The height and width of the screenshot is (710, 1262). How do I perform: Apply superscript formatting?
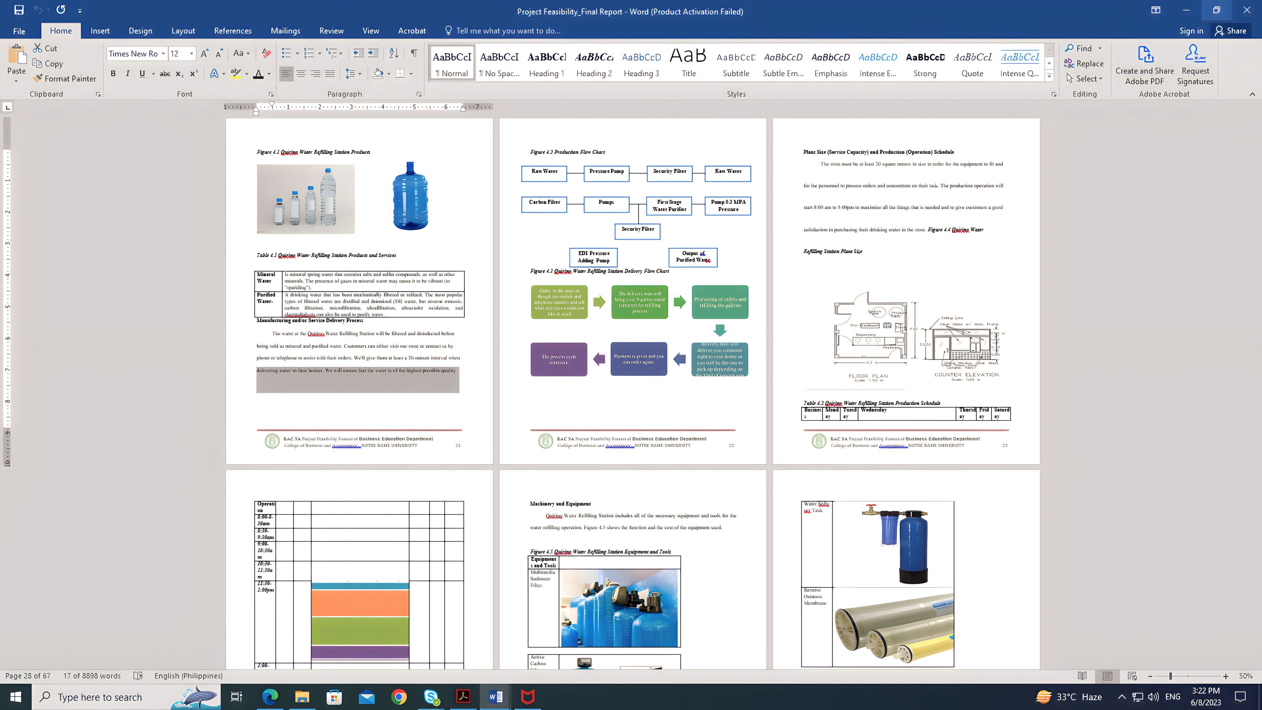click(194, 74)
